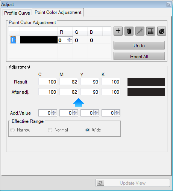Click the plus icon to add a point color
The height and width of the screenshot is (191, 173).
pyautogui.click(x=118, y=31)
